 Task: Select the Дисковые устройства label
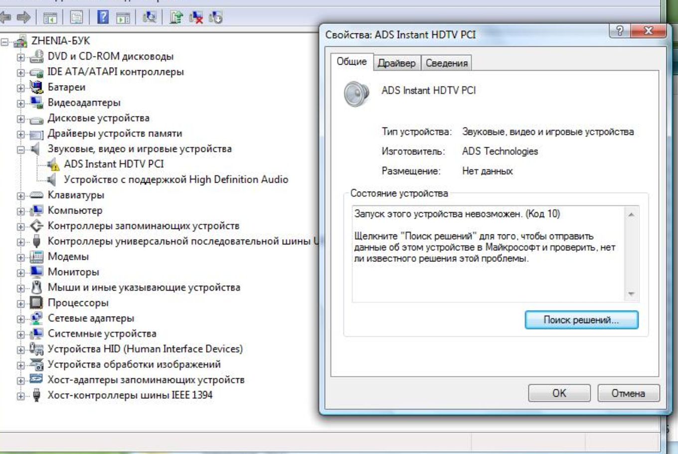click(x=99, y=118)
